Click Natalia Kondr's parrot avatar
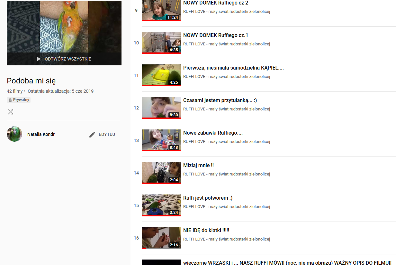 (14, 134)
